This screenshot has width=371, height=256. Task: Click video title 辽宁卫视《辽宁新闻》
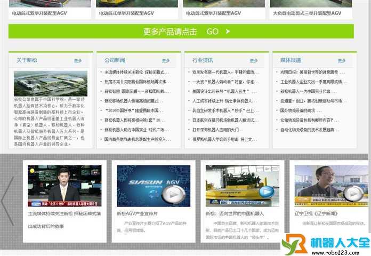(x=316, y=214)
